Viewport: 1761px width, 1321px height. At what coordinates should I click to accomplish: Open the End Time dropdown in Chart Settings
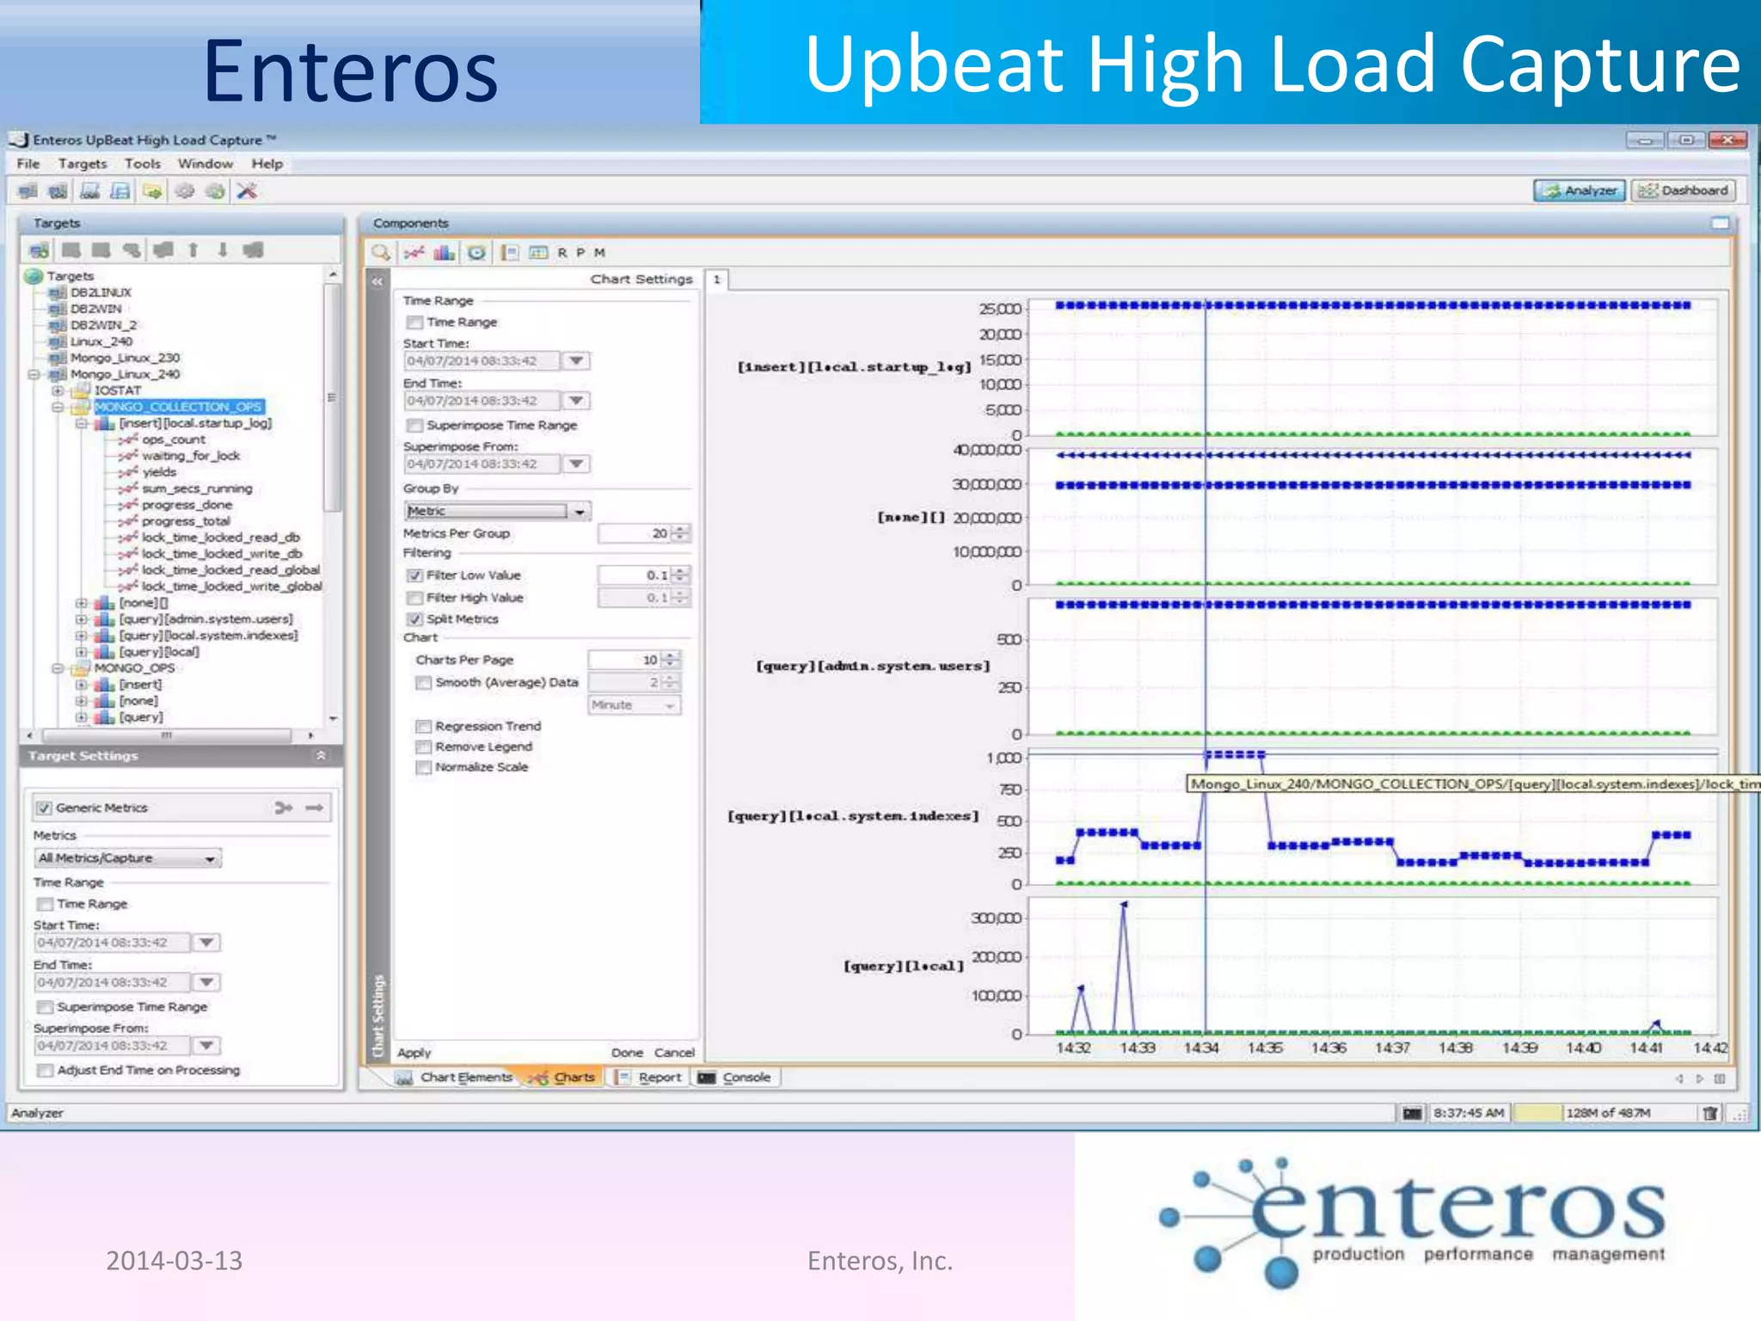(576, 401)
